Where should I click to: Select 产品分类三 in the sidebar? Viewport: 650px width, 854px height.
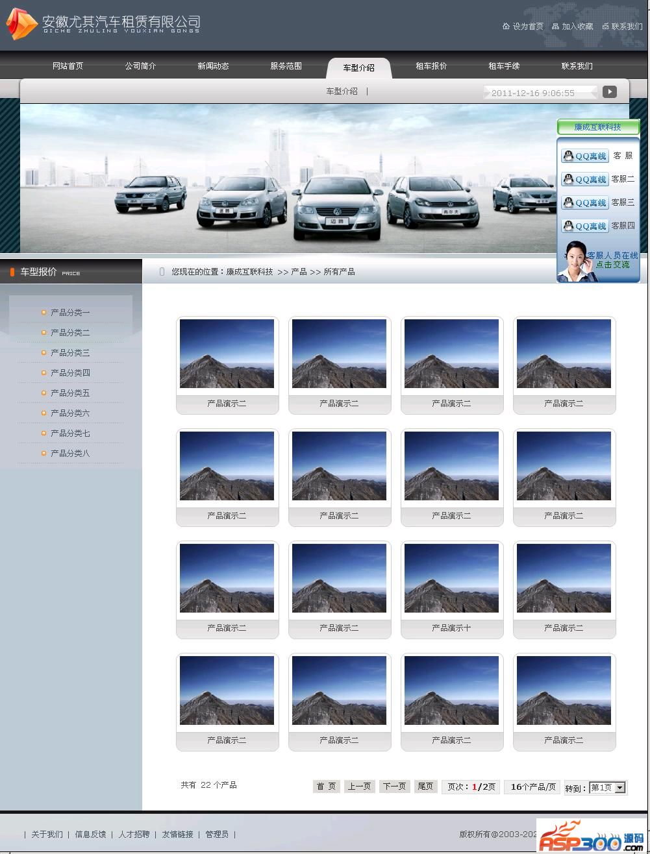pyautogui.click(x=70, y=353)
